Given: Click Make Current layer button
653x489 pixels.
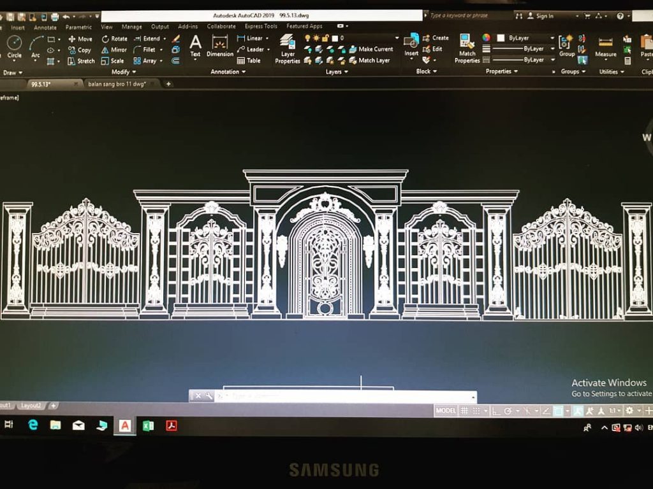Looking at the screenshot, I should pyautogui.click(x=371, y=49).
